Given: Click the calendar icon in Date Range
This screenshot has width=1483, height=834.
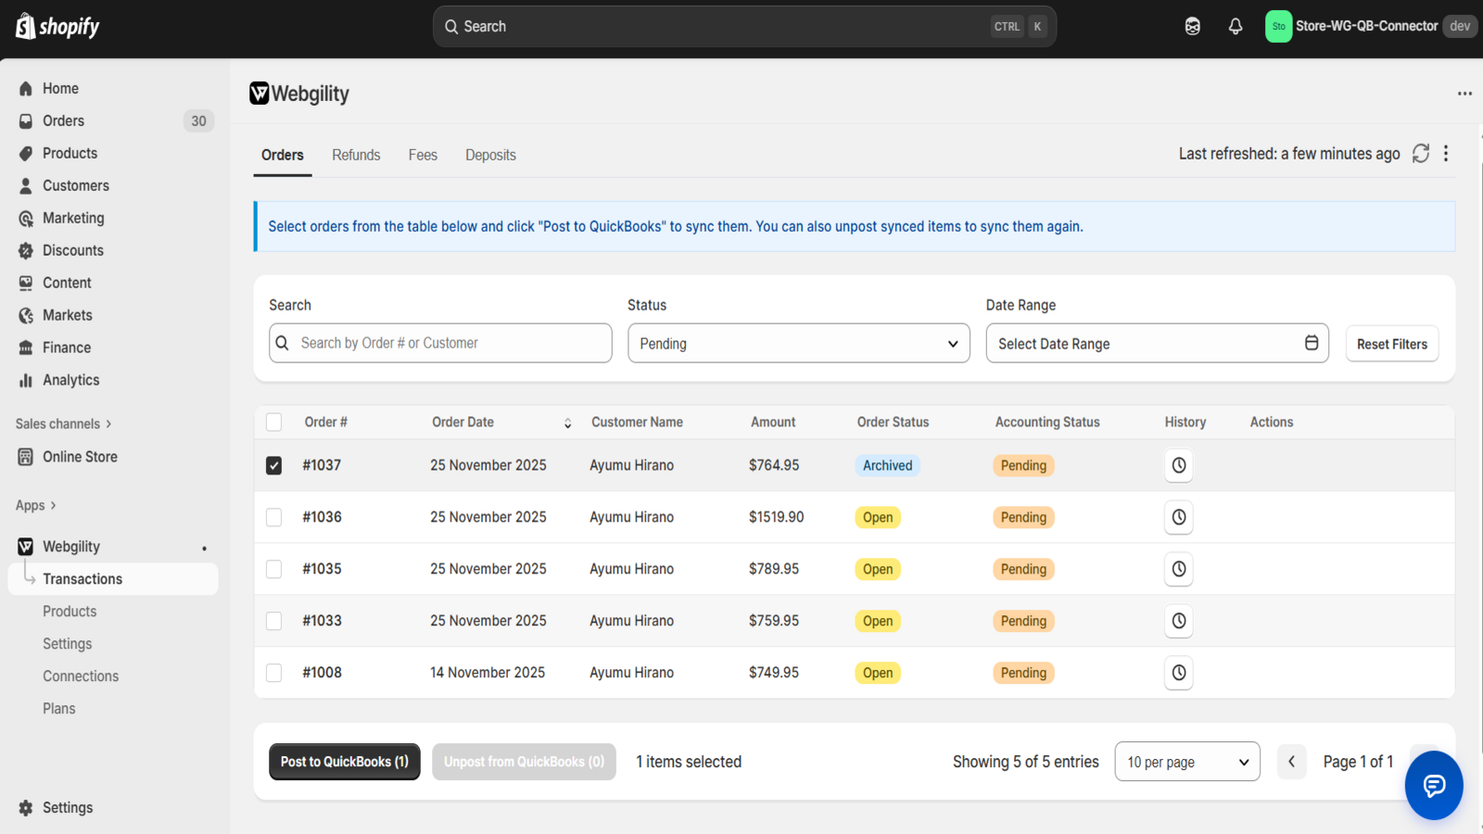Looking at the screenshot, I should tap(1311, 343).
